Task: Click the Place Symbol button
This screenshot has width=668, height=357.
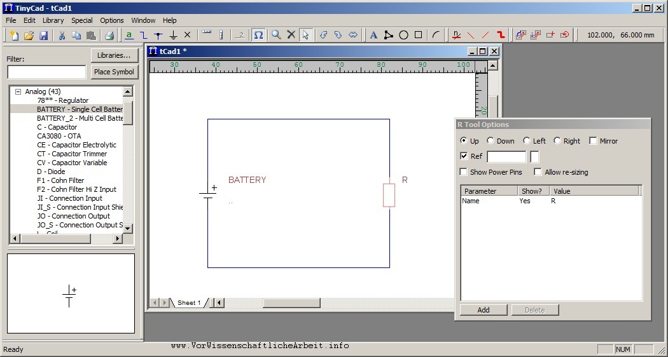Action: pyautogui.click(x=114, y=72)
